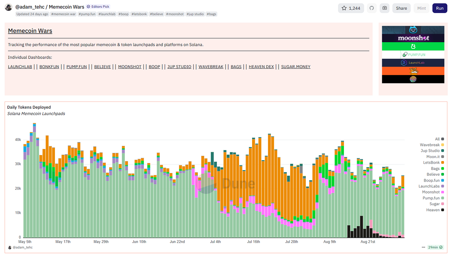Toggle Wavebreak legend entry

432,145
